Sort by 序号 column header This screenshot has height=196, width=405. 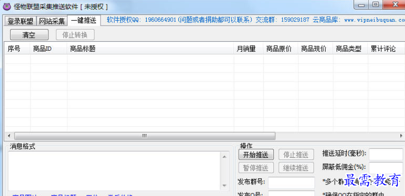pos(17,49)
